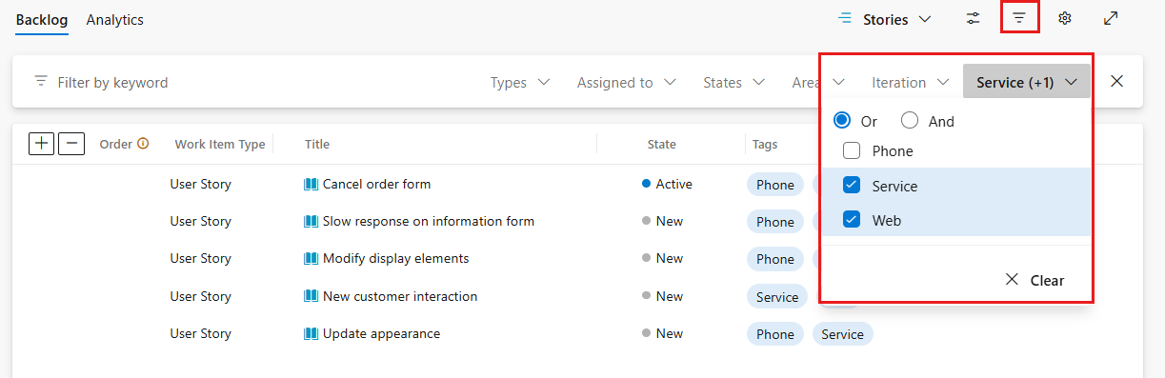Open the Iteration filter dropdown
This screenshot has width=1165, height=378.
click(910, 83)
